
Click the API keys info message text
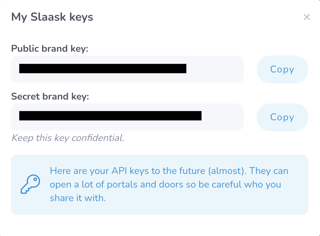click(169, 184)
